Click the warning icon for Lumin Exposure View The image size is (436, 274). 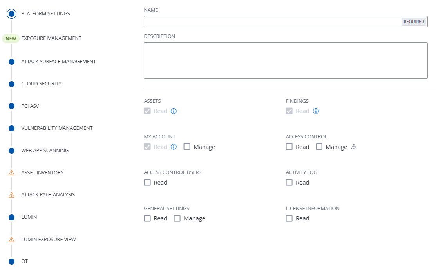(11, 240)
